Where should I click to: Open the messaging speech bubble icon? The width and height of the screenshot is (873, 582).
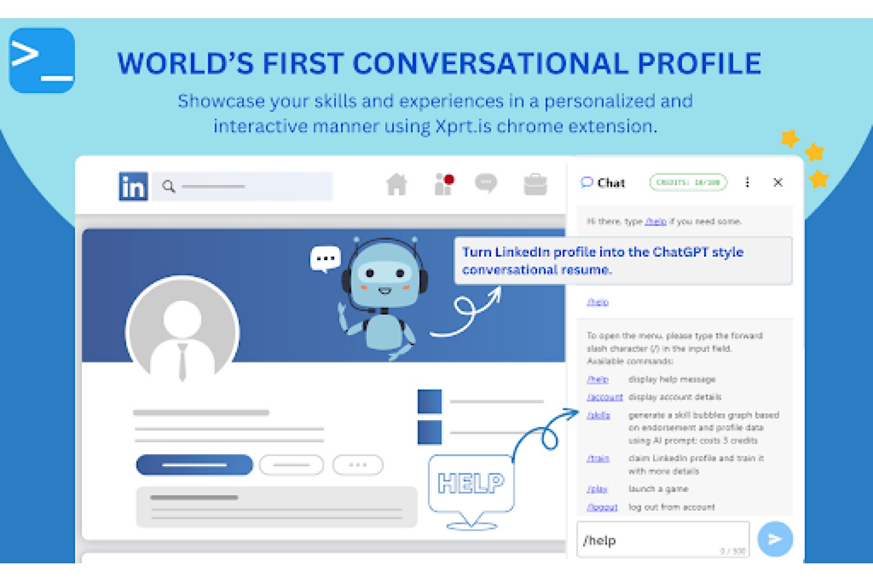pyautogui.click(x=486, y=184)
